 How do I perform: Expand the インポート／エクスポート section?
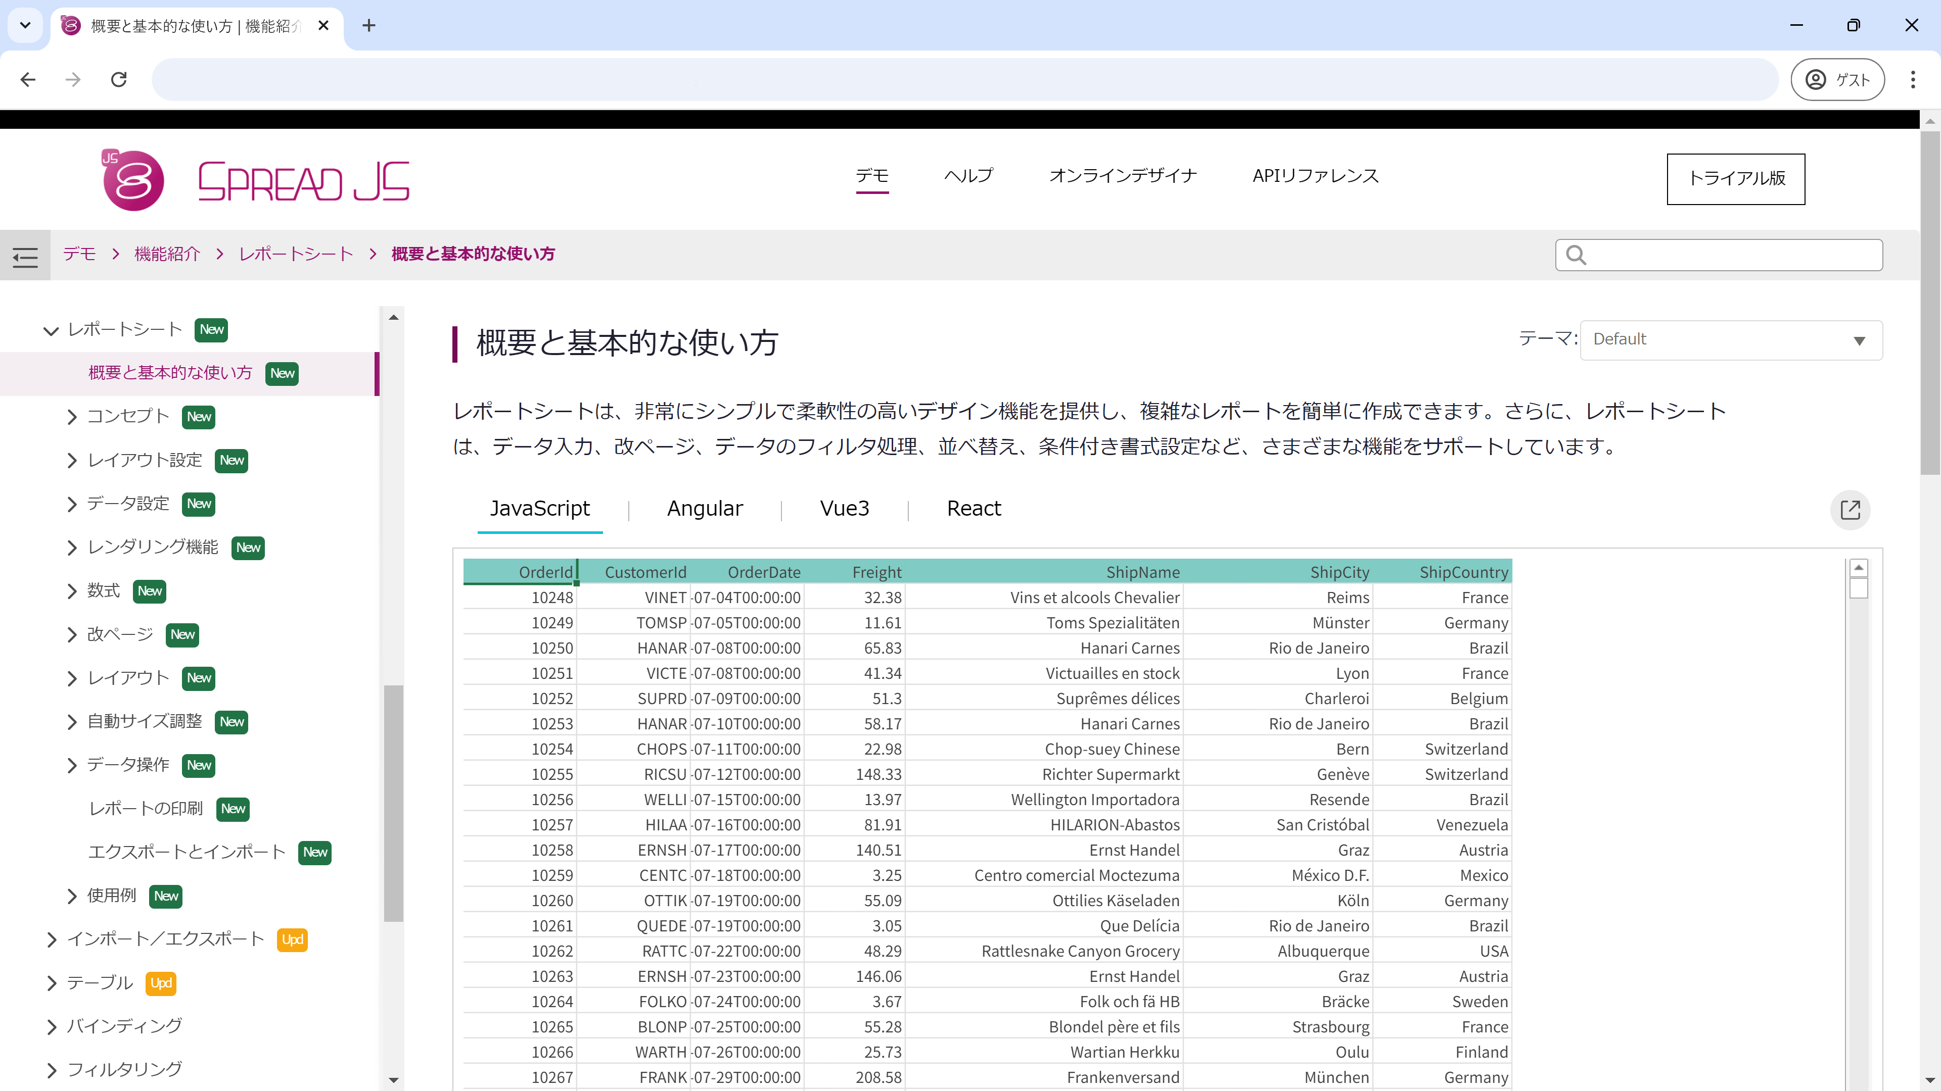[x=51, y=939]
